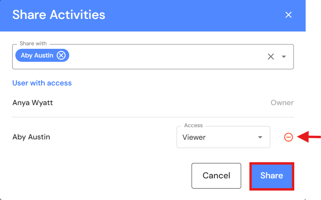Click the Share Activities dialog title
Image resolution: width=321 pixels, height=200 pixels.
(x=59, y=15)
